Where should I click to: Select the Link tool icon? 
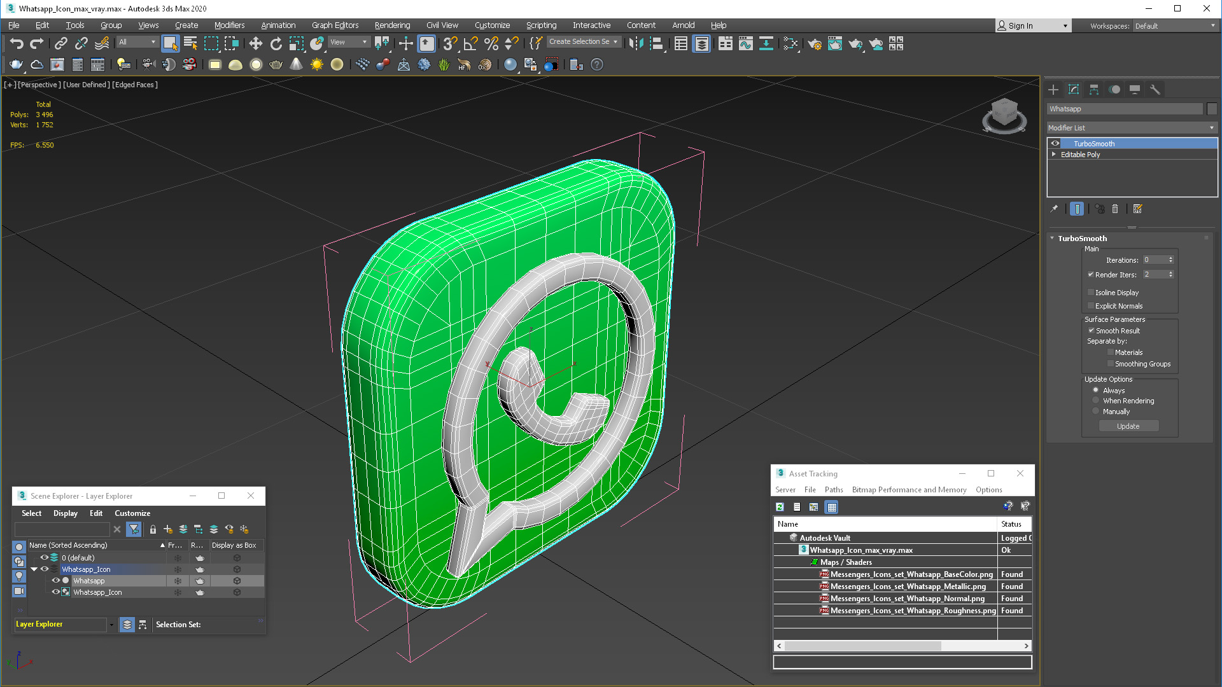pos(60,43)
